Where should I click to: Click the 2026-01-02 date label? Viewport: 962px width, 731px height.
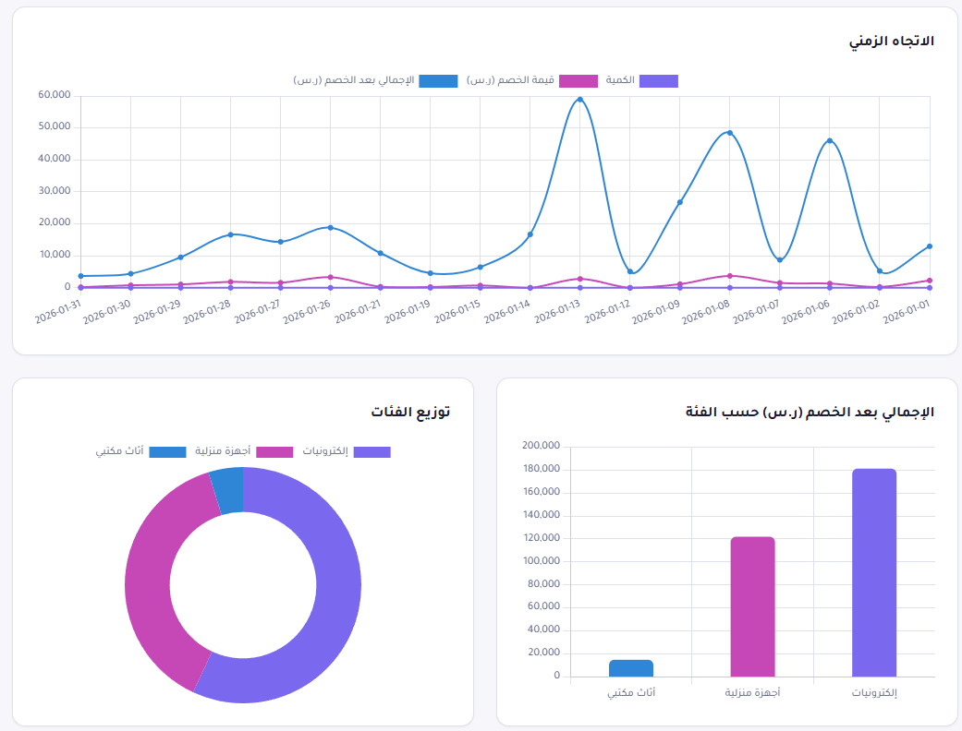point(857,311)
